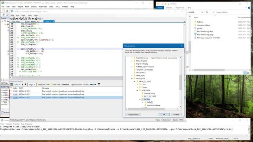Select Signal Integrity folder in dialog tree

(142, 64)
